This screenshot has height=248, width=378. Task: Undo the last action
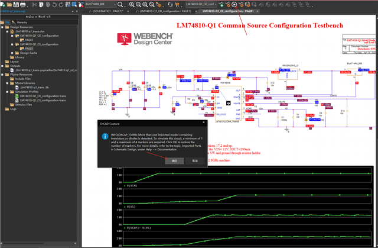(x=54, y=4)
